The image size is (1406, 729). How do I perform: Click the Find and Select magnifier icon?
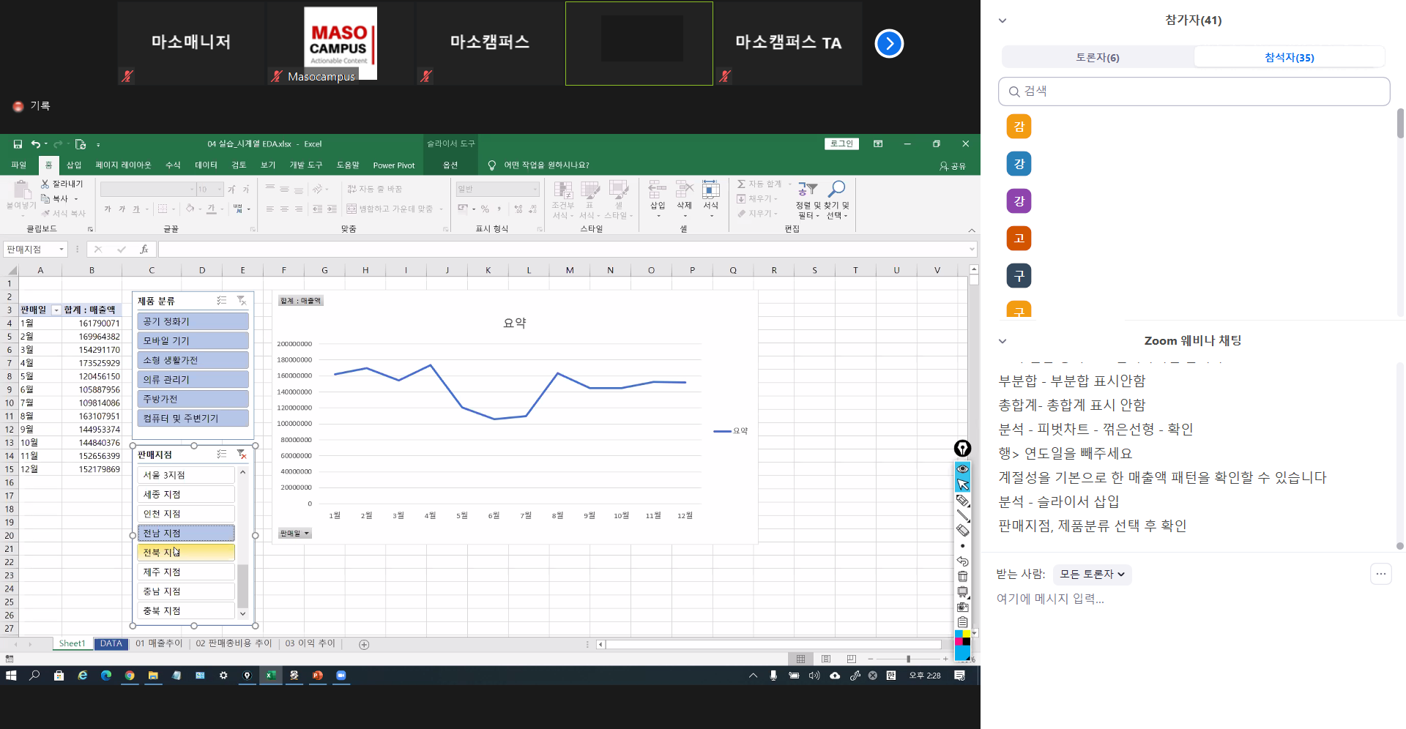[x=836, y=190]
